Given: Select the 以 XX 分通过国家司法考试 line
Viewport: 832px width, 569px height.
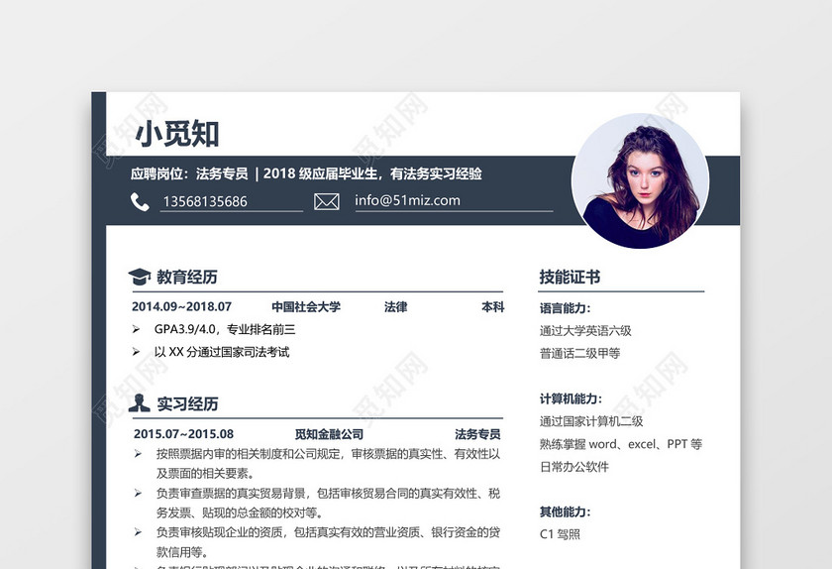Looking at the screenshot, I should click(x=222, y=352).
